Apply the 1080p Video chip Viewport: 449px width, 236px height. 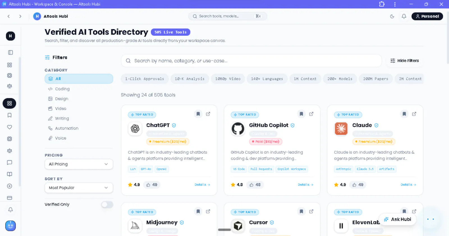point(228,79)
